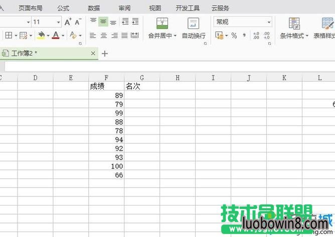Viewport: 335px width, 237px height.
Task: Click the clear formatting eraser icon
Action: (x=73, y=35)
